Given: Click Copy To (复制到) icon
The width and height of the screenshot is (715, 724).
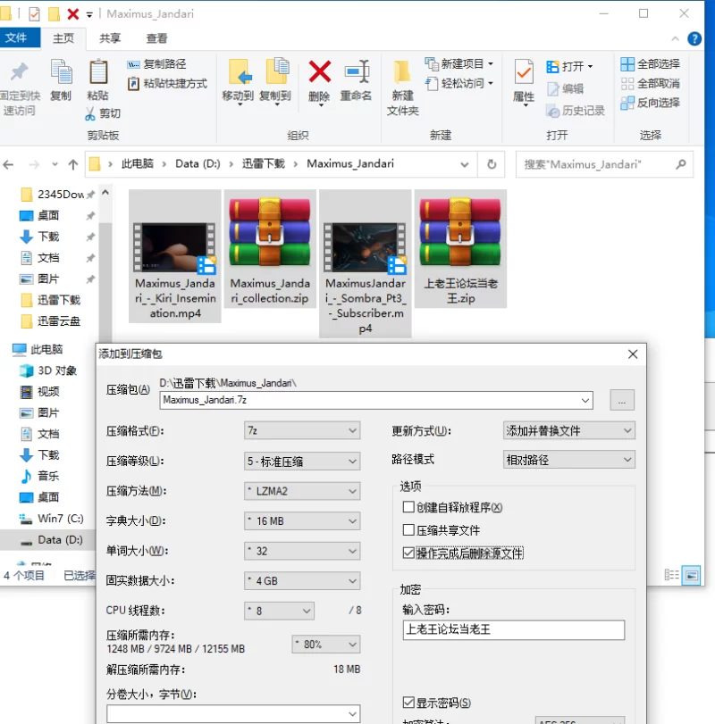Looking at the screenshot, I should (x=276, y=72).
